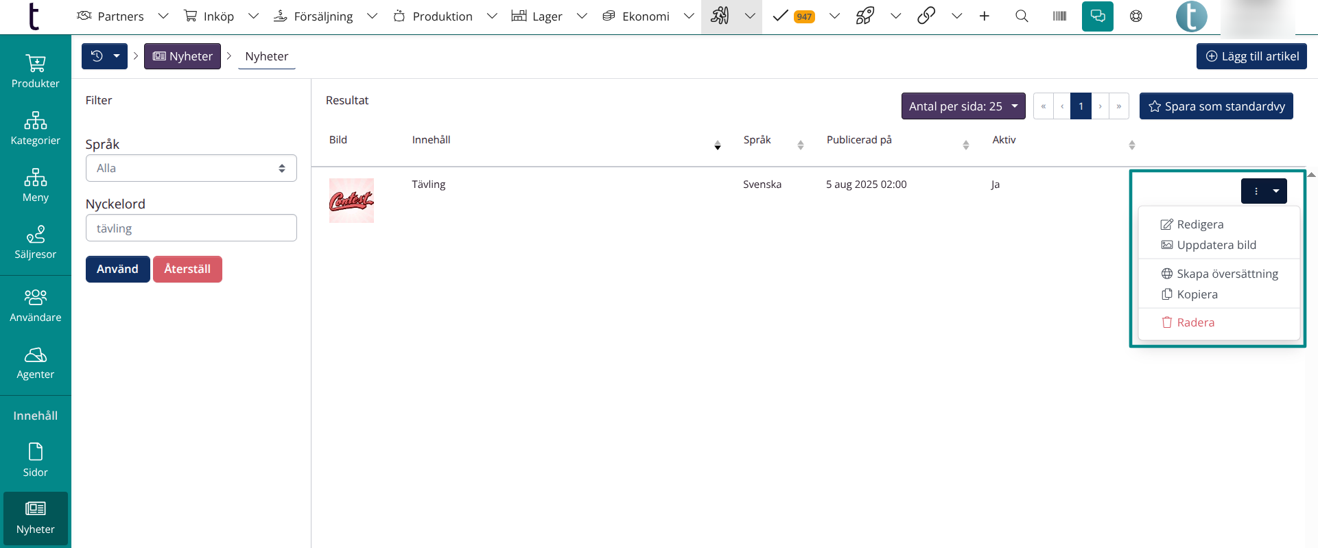Sort results by Publicerad på column
The image size is (1318, 548).
(965, 145)
